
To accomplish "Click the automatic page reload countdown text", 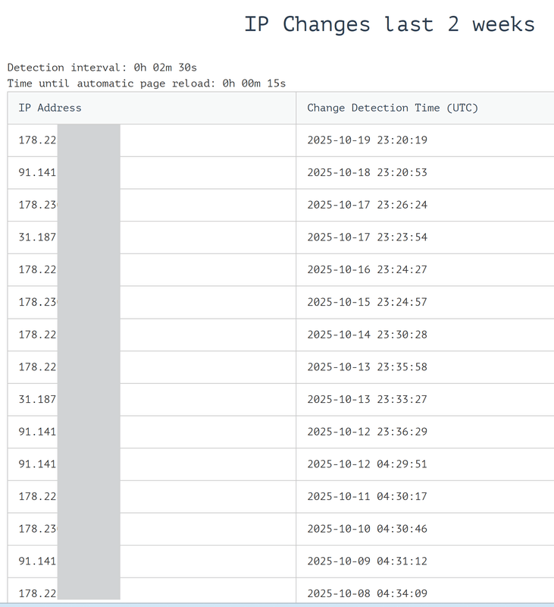I will pyautogui.click(x=146, y=83).
